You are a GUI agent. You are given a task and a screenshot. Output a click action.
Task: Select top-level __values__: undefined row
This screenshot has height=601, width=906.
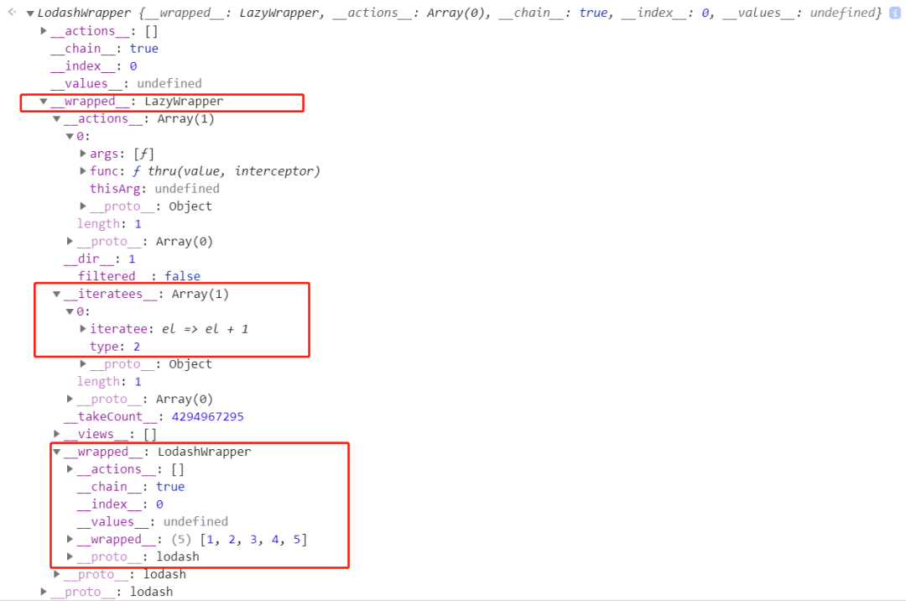pyautogui.click(x=127, y=84)
